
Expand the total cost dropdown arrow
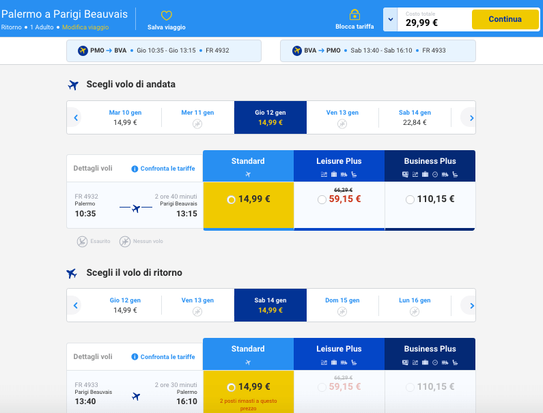(x=390, y=19)
